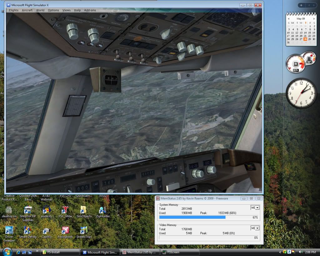Open the World menu
This screenshot has height=256, width=320.
point(40,10)
